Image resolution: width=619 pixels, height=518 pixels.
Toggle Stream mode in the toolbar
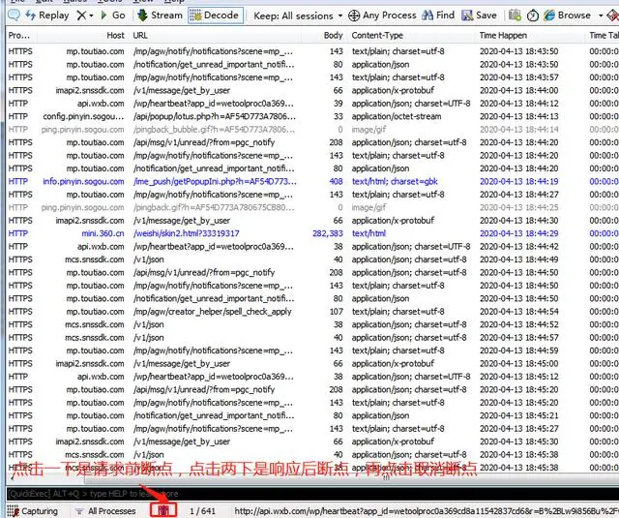click(160, 15)
